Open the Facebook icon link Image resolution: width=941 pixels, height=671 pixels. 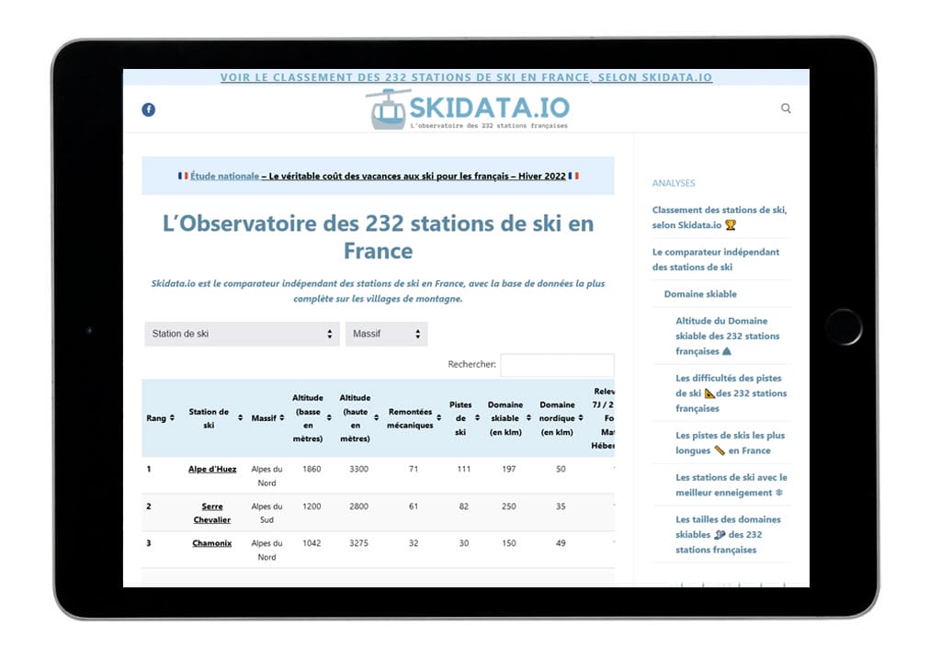pos(148,109)
